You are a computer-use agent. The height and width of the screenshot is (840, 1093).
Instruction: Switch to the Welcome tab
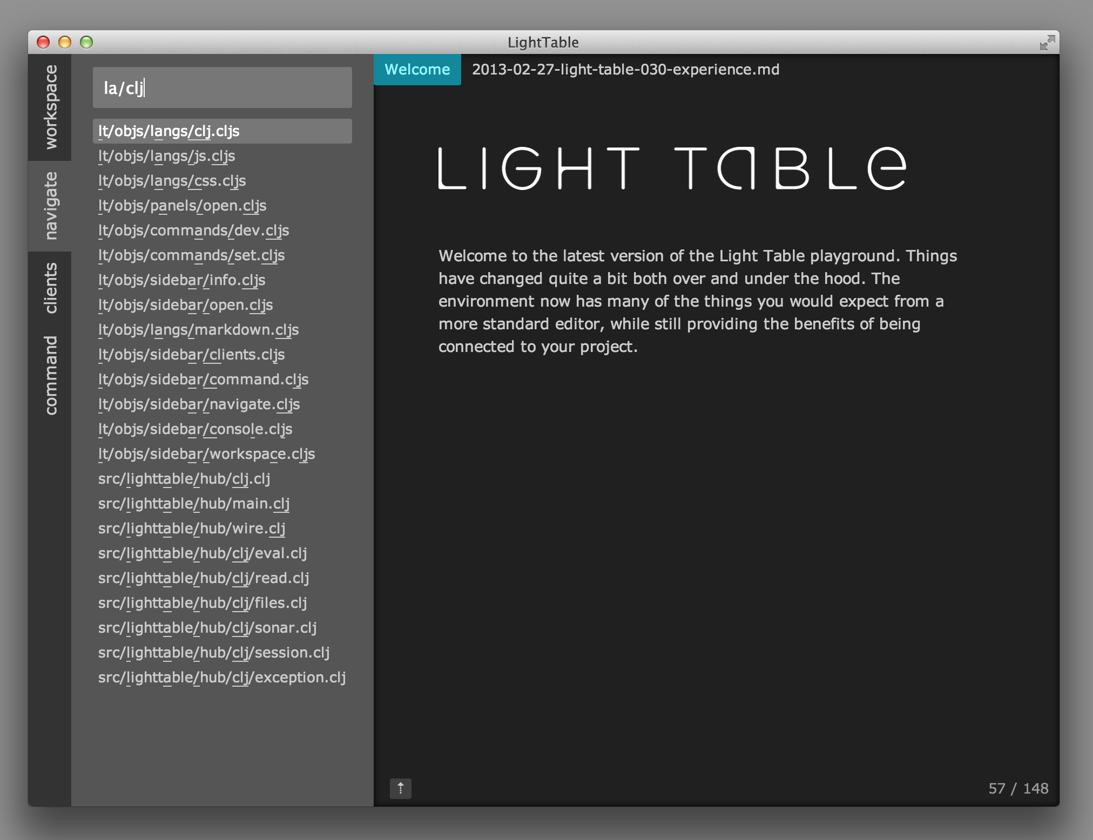coord(417,70)
